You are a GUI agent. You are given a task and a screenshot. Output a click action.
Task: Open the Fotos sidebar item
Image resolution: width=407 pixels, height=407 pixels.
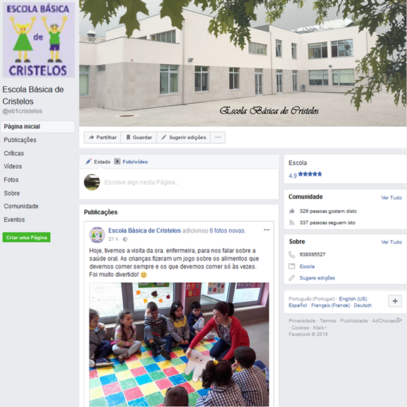[11, 180]
